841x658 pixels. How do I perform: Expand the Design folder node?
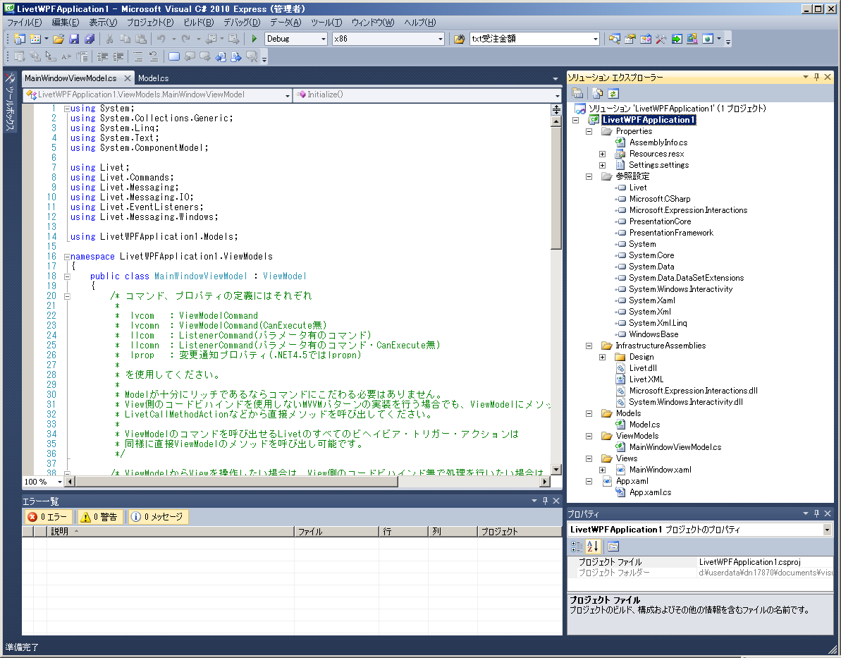click(602, 357)
